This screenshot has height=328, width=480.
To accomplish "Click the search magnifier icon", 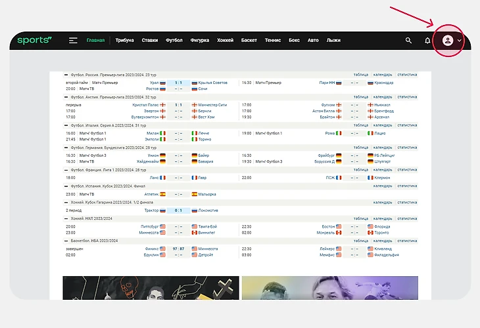I will (x=409, y=41).
